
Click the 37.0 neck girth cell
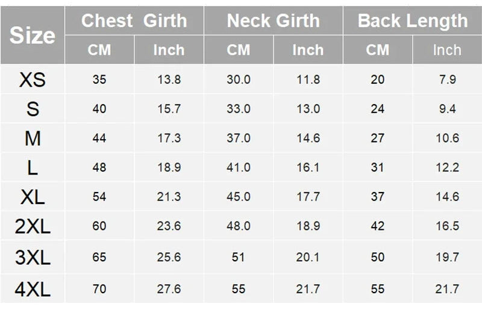[239, 138]
